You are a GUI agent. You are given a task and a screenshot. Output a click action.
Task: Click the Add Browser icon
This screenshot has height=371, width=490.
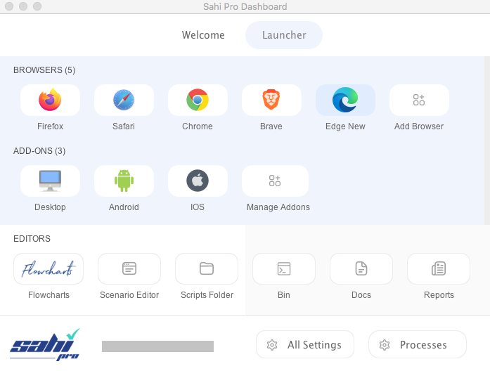[x=419, y=100]
